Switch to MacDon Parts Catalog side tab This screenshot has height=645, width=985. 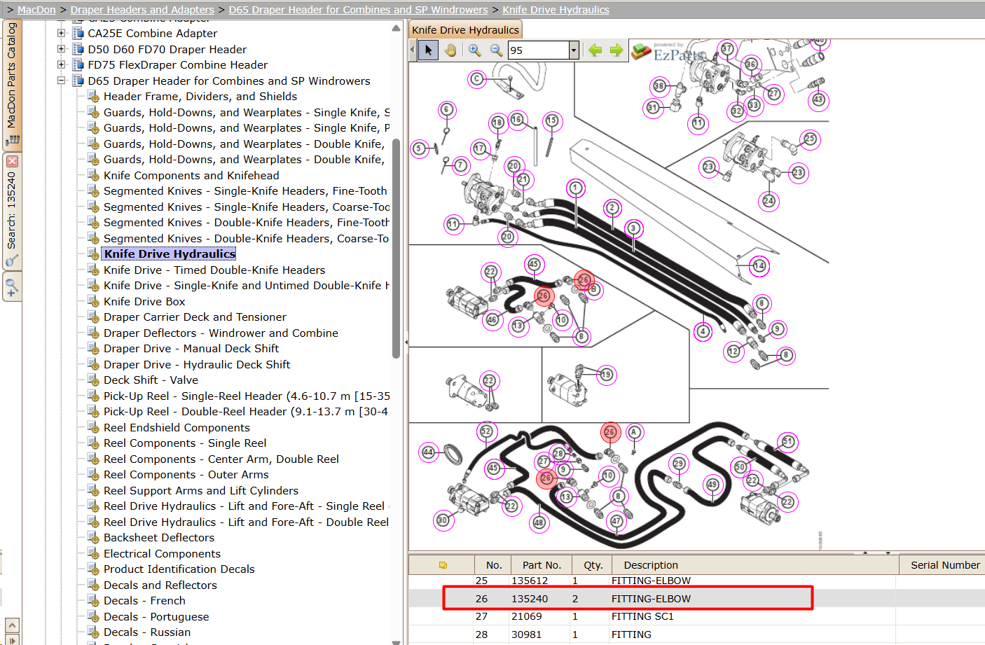click(12, 83)
